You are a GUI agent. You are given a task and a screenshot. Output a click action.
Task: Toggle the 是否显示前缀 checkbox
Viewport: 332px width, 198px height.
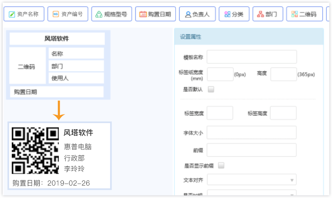(x=221, y=166)
